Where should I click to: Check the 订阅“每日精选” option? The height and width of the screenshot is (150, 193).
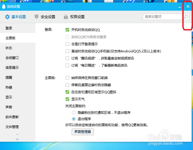coord(67,66)
